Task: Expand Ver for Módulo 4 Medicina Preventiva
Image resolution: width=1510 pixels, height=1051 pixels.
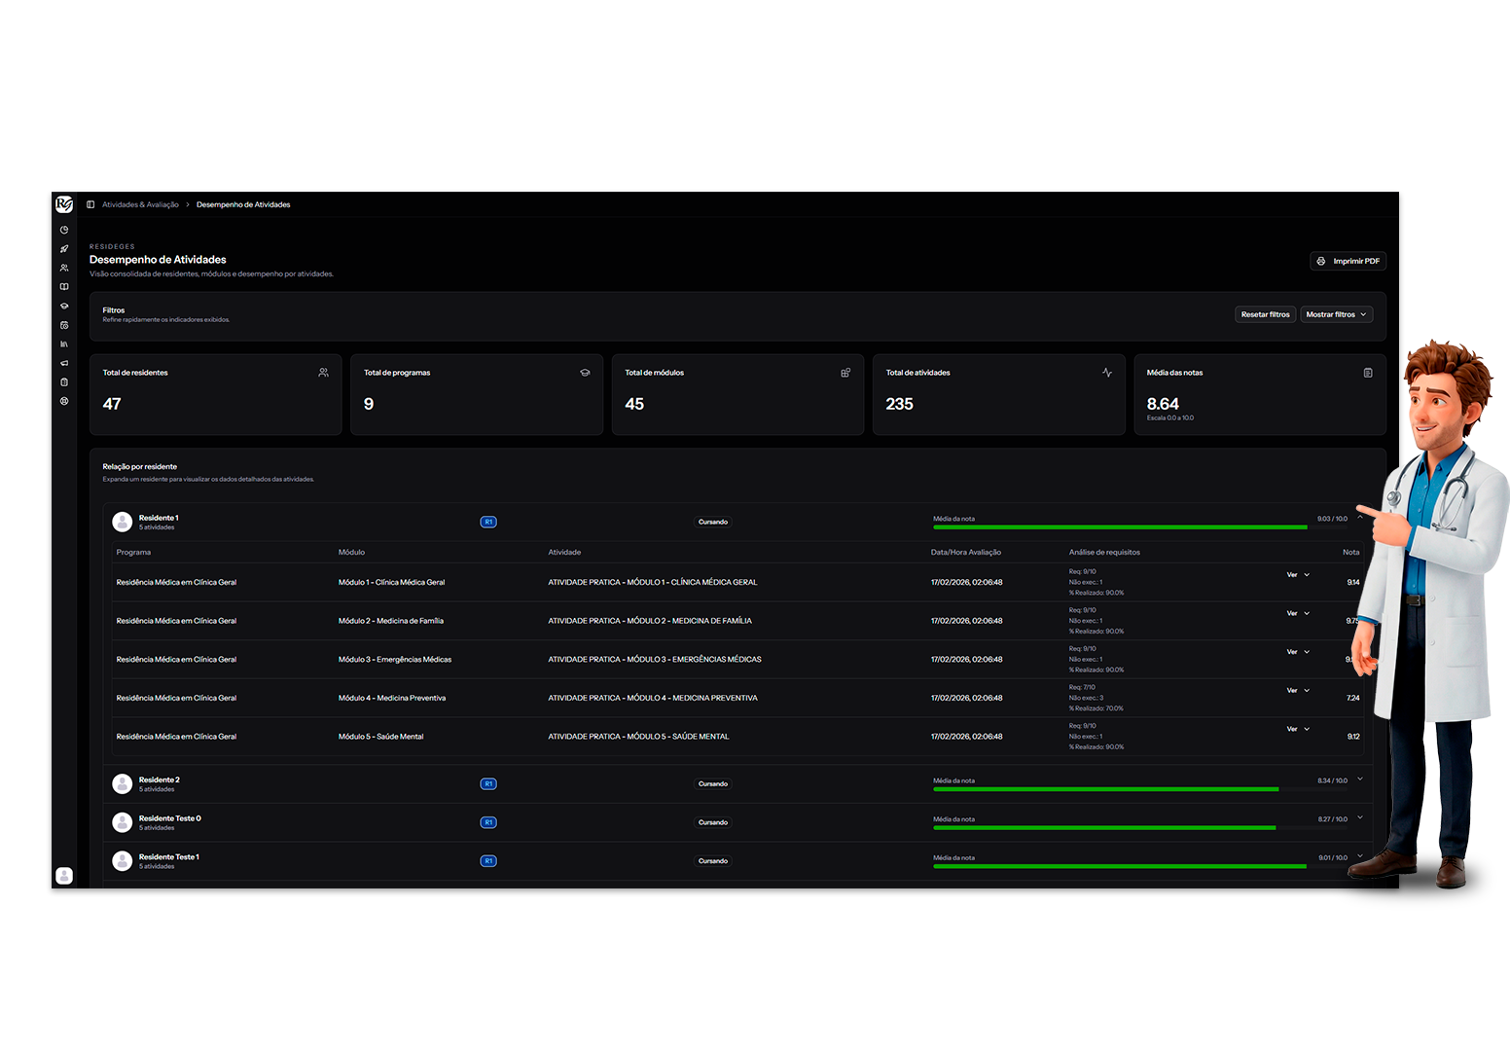Action: tap(1298, 691)
